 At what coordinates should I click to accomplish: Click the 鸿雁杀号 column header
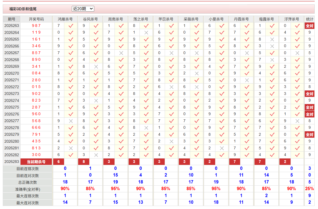coord(65,19)
